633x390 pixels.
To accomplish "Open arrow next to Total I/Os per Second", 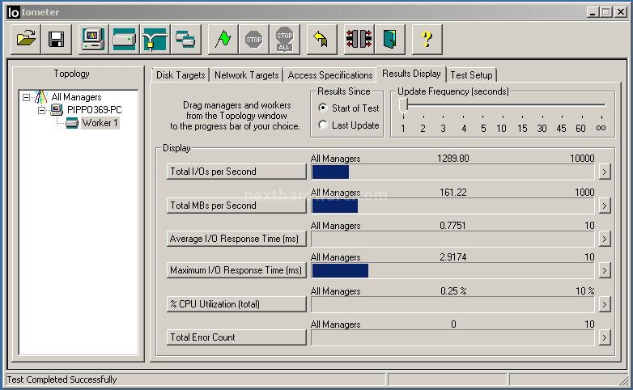I will click(605, 172).
